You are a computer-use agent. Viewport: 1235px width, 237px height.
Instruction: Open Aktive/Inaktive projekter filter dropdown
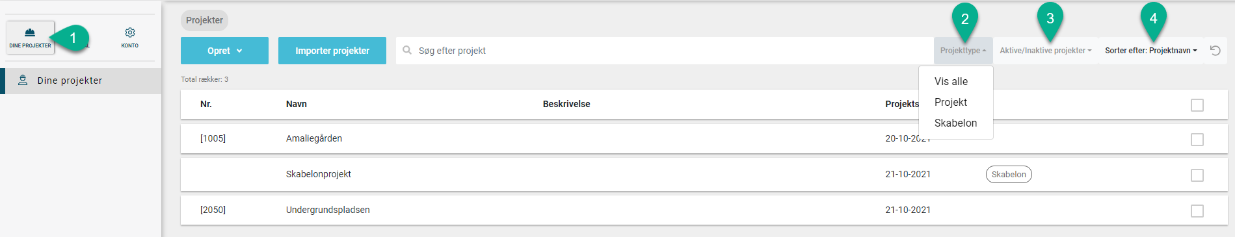1045,51
